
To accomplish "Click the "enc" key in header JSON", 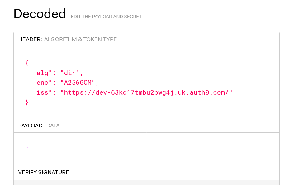I will pyautogui.click(x=41, y=83).
